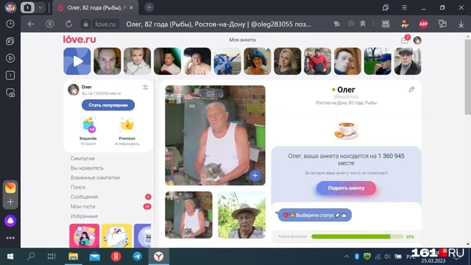
Task: Open Сообщения in the left menu
Action: (85, 197)
